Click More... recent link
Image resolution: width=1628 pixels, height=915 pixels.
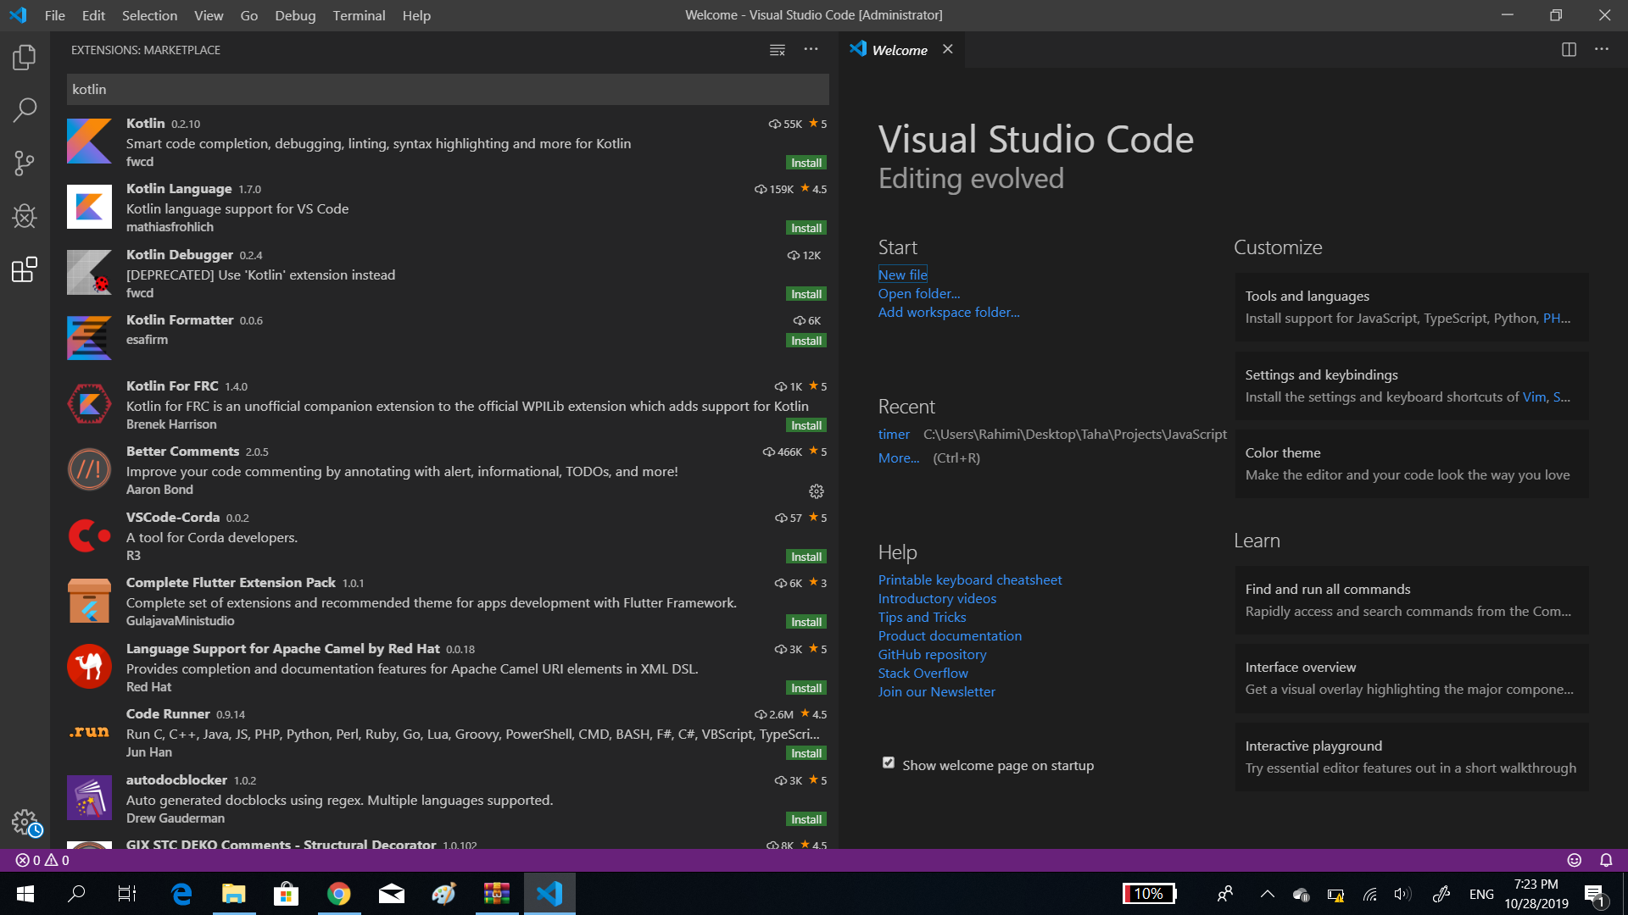(899, 457)
